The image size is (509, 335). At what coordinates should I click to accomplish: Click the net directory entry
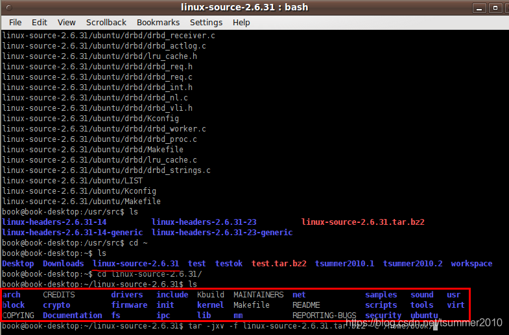tap(299, 295)
